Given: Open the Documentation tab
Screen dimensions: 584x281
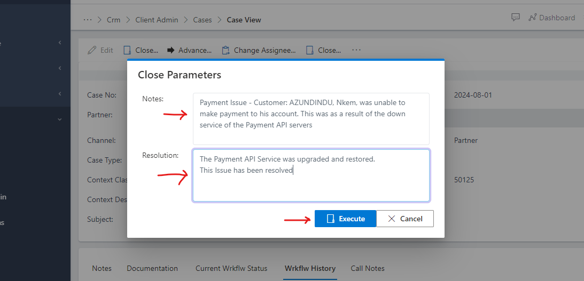Looking at the screenshot, I should pos(152,268).
